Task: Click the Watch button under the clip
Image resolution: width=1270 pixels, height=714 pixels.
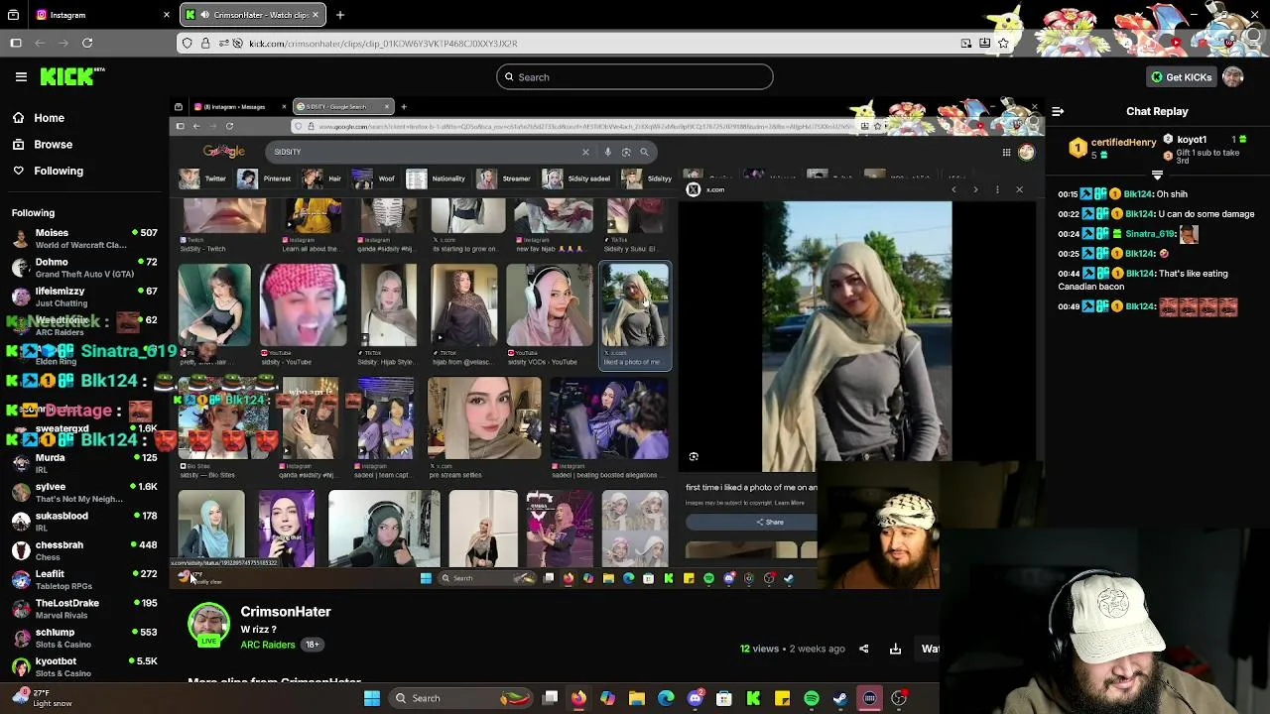Action: tap(930, 649)
